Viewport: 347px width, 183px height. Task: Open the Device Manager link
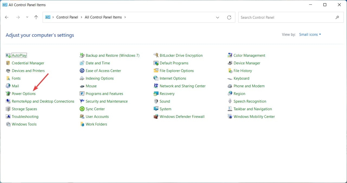247,63
